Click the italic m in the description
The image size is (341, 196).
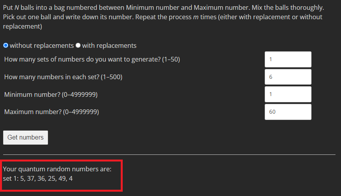196,17
